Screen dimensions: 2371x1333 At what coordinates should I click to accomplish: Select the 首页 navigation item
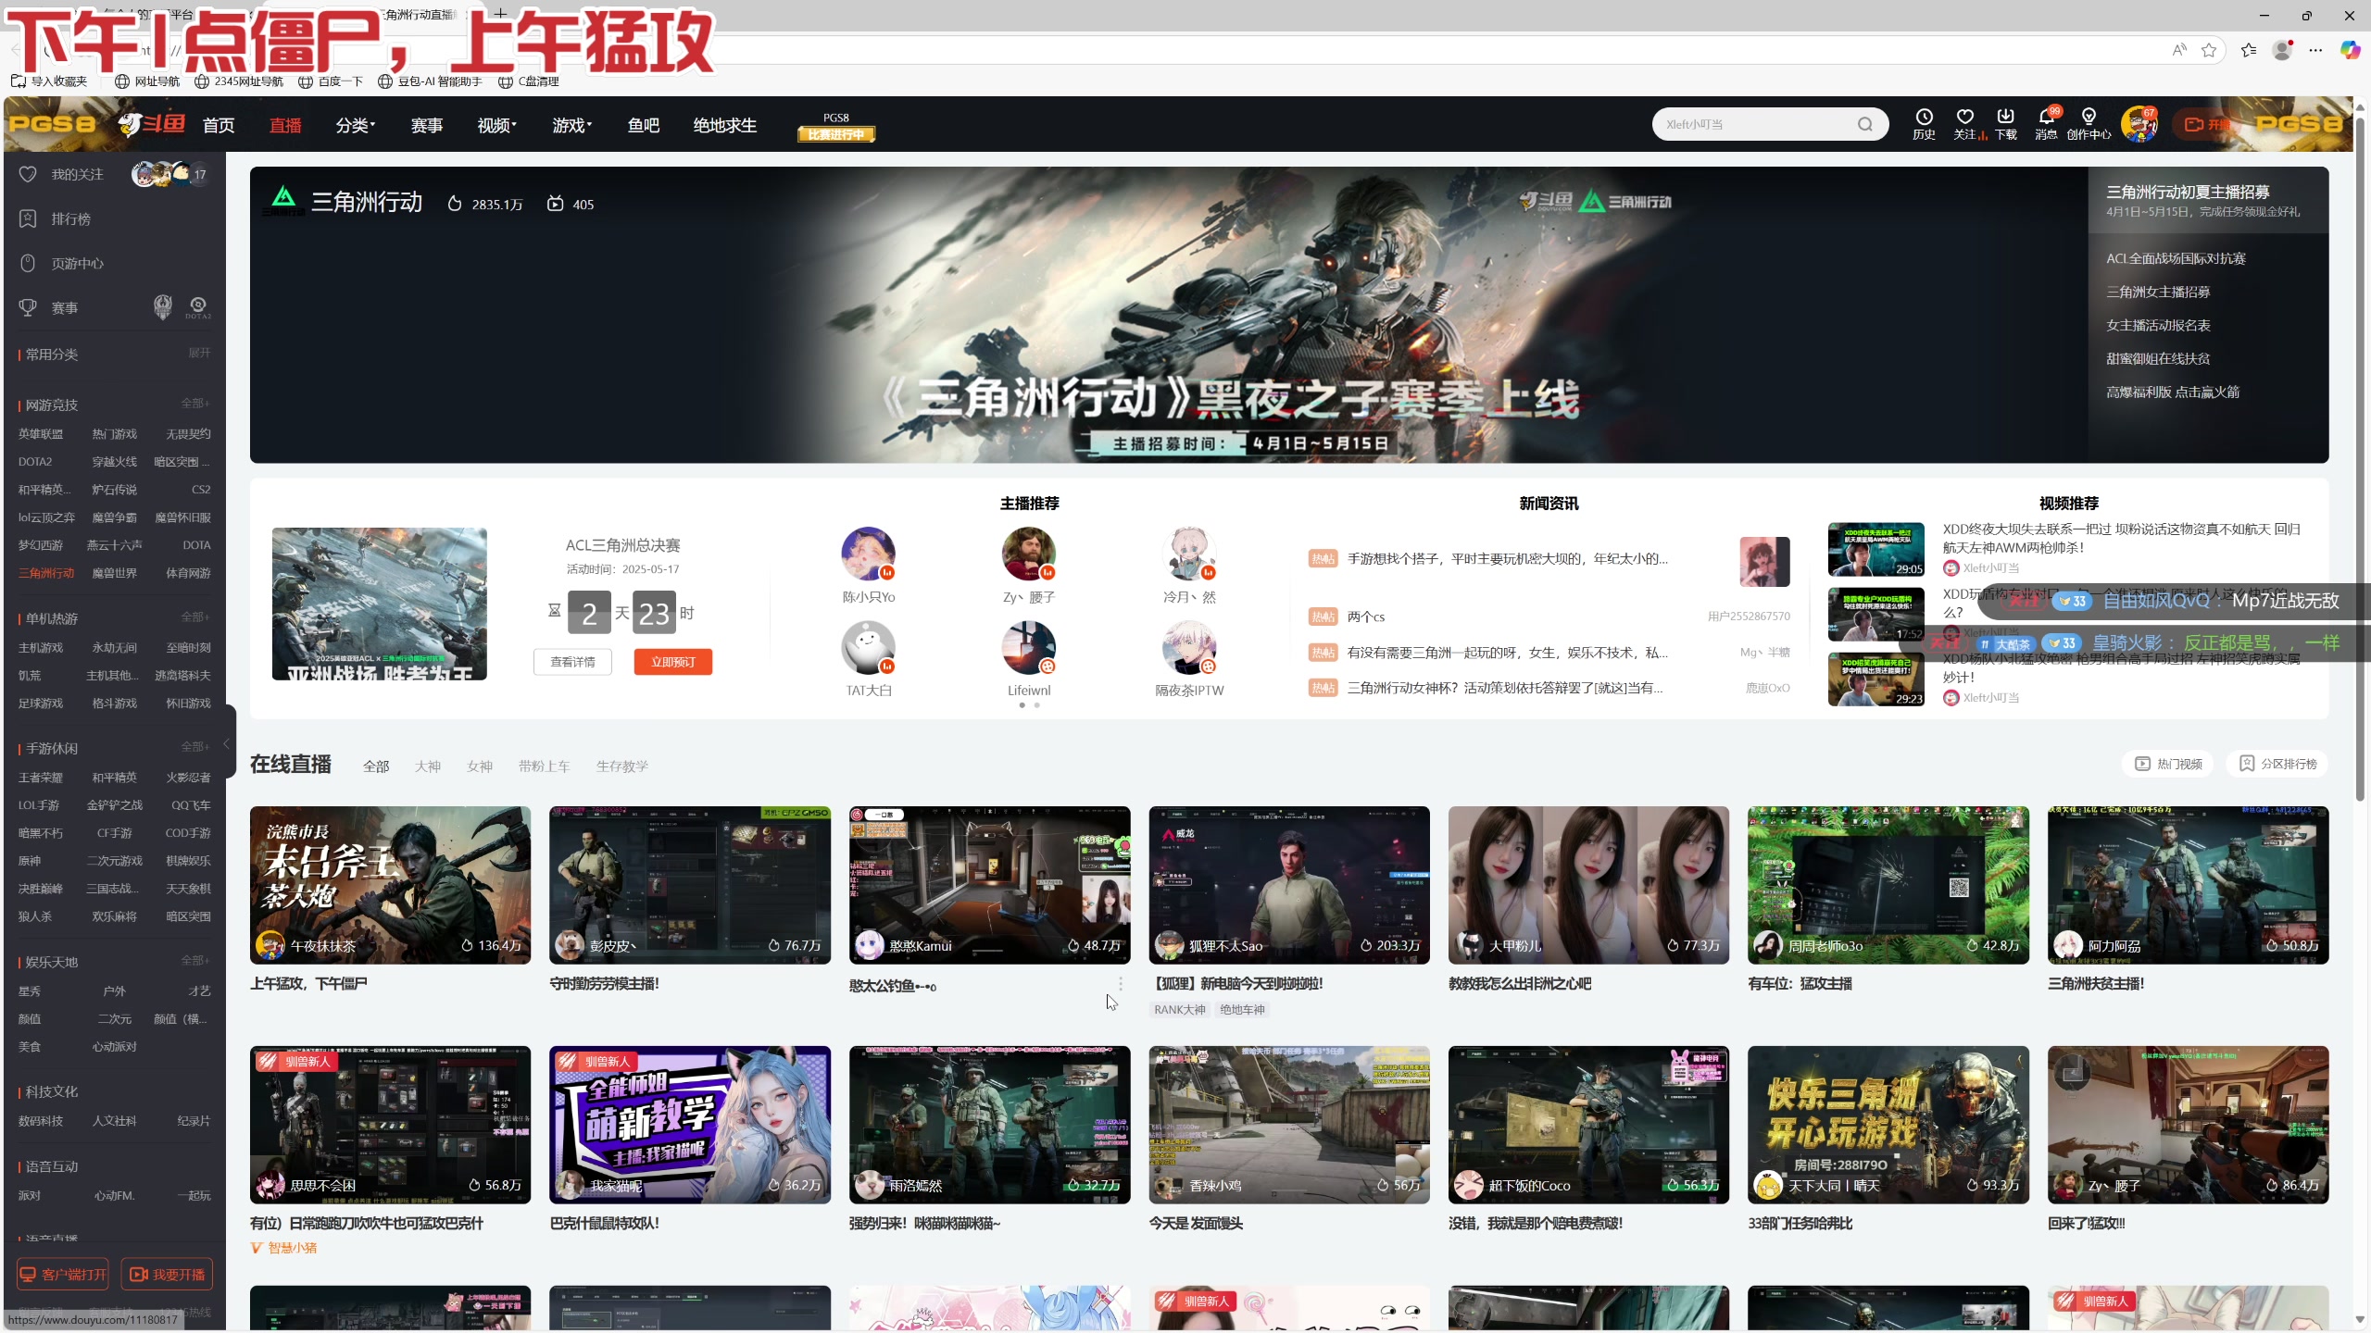219,125
